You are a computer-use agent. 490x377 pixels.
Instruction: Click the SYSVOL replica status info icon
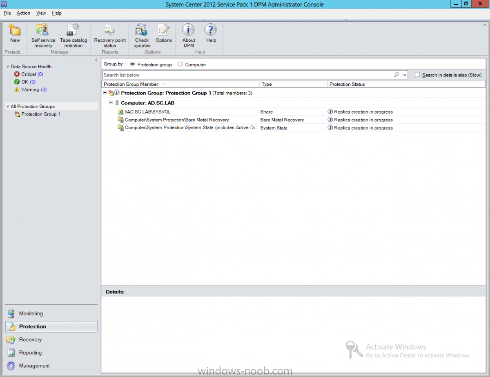(x=330, y=112)
